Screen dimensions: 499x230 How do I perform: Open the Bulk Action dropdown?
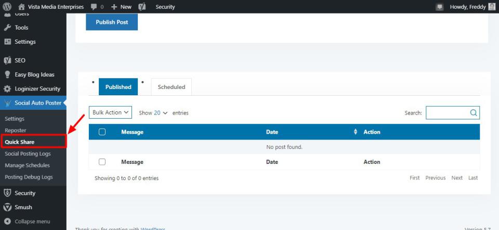110,112
